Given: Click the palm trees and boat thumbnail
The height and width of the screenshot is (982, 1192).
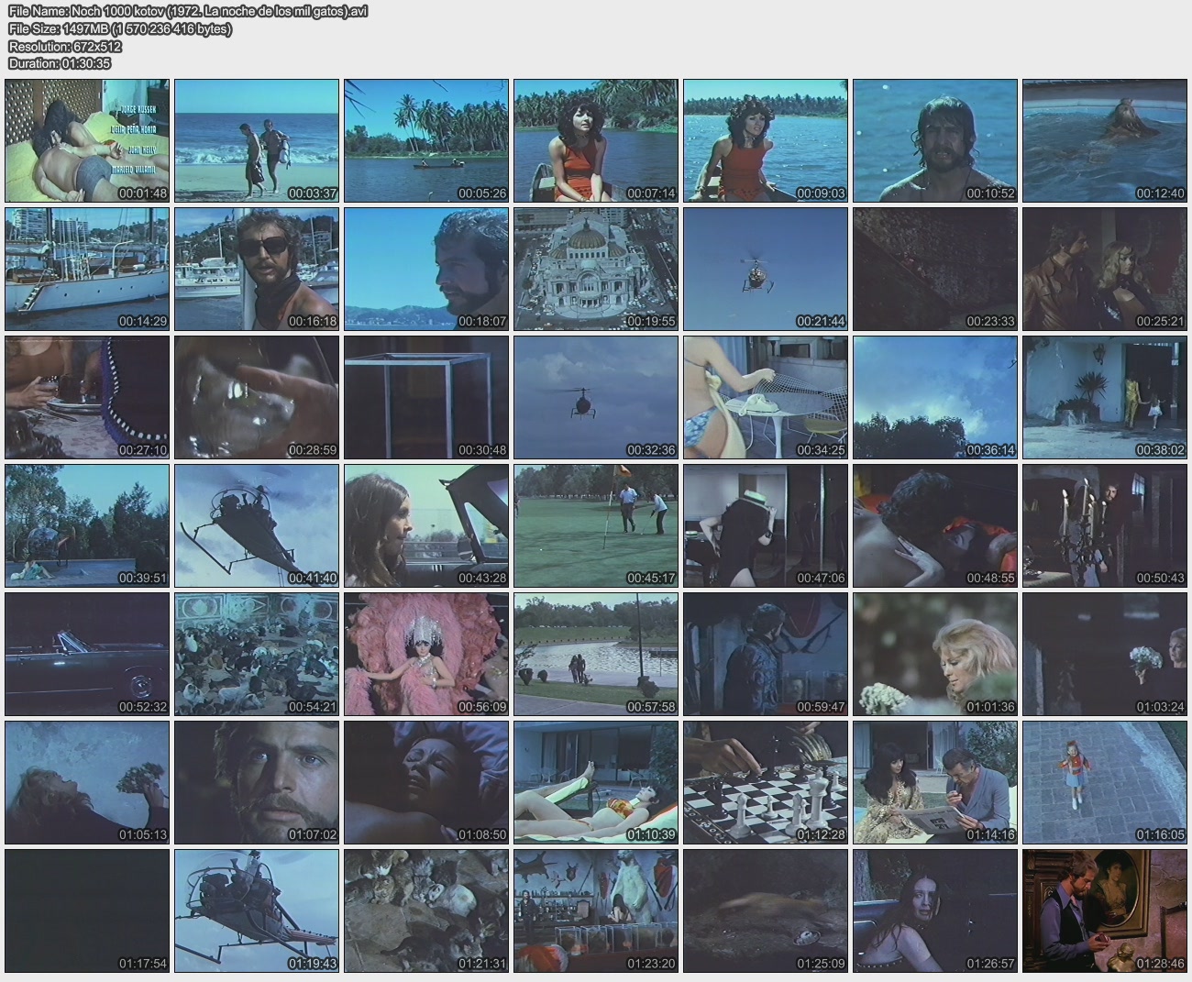Looking at the screenshot, I should click(x=426, y=140).
